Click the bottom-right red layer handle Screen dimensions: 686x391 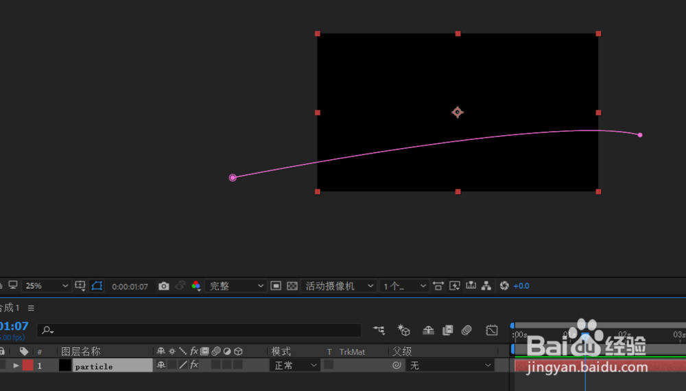(x=598, y=191)
